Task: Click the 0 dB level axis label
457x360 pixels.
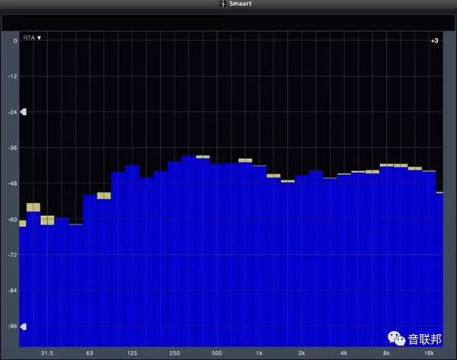Action: click(14, 41)
